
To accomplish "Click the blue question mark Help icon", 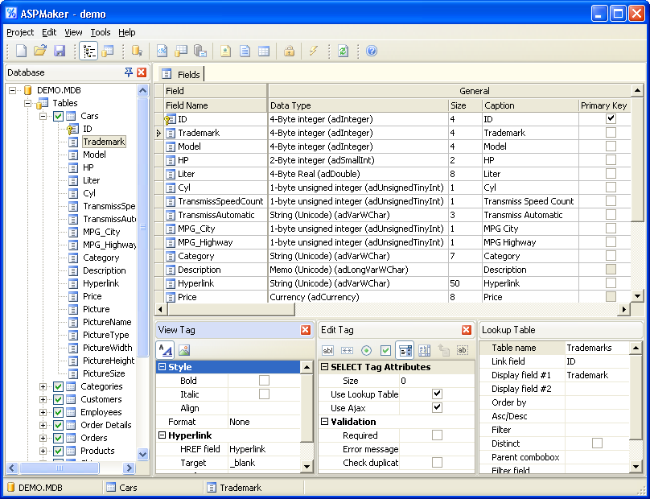I will [372, 51].
